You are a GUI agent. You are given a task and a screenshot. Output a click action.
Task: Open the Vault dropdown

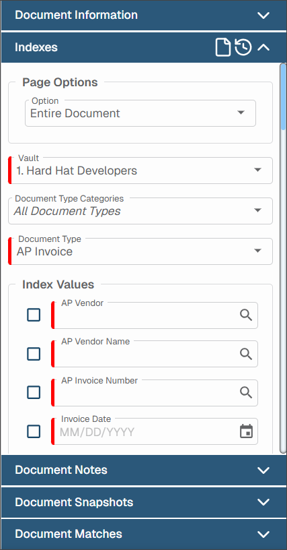(x=140, y=171)
